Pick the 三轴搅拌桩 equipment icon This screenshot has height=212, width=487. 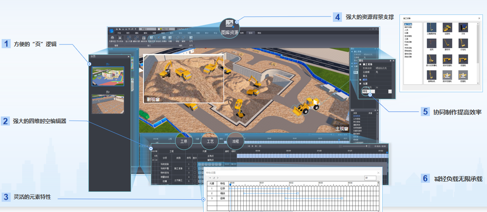431,28
